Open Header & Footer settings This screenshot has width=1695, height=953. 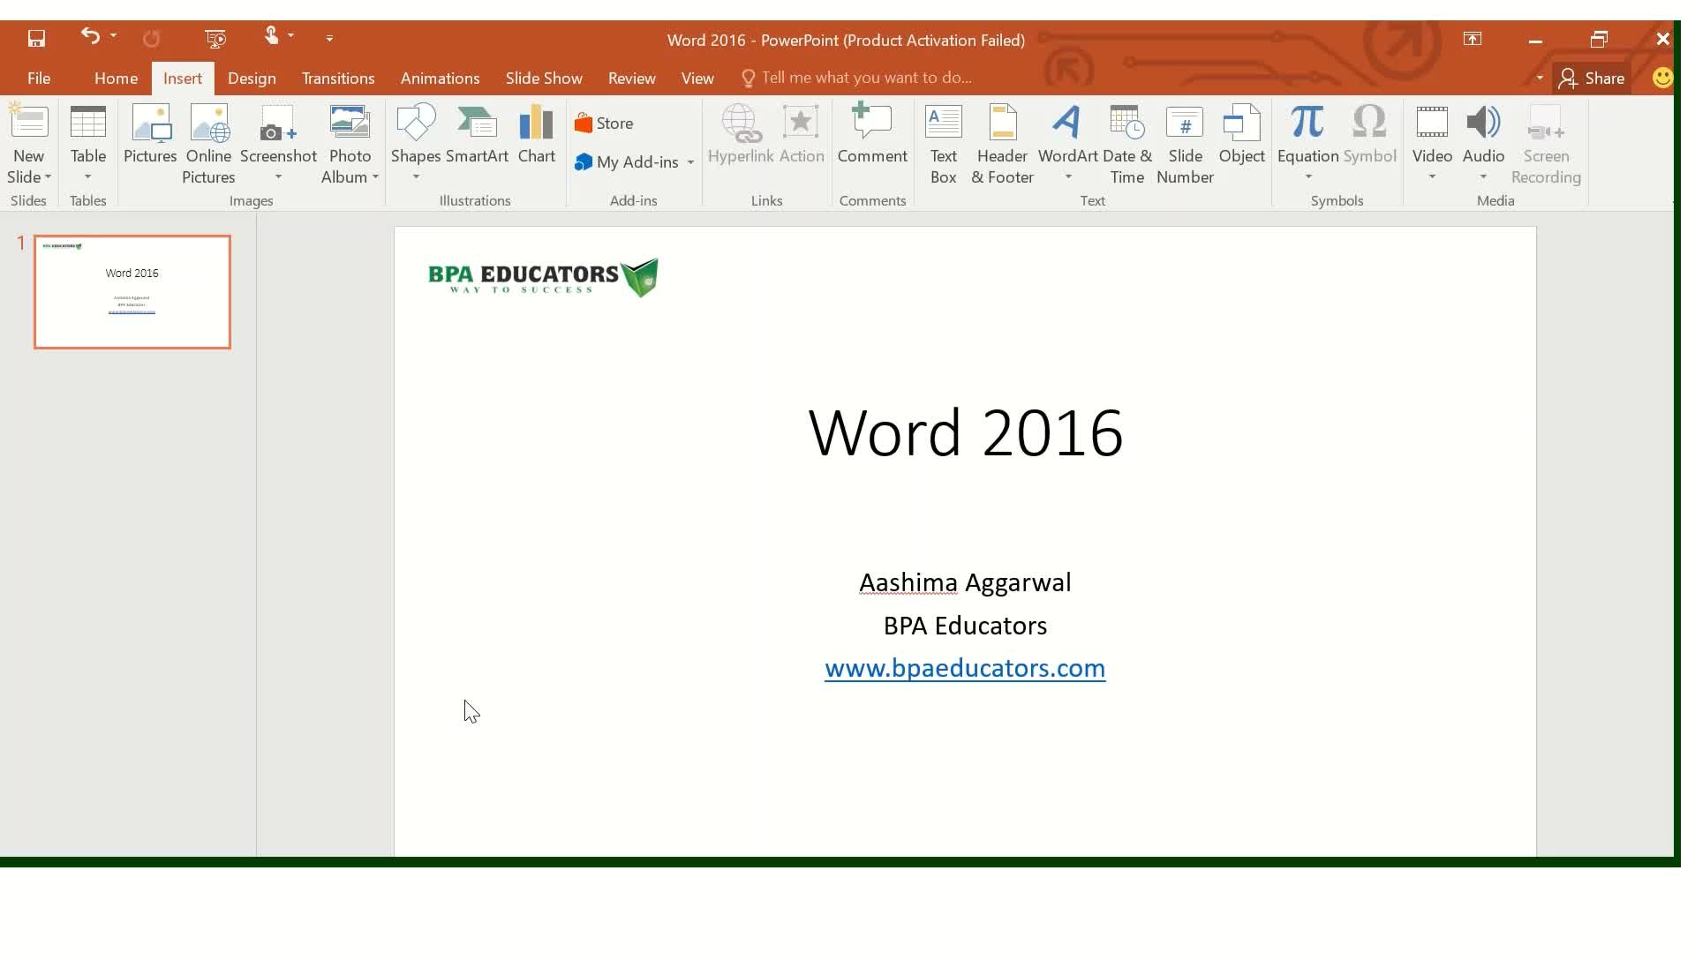pos(1003,144)
